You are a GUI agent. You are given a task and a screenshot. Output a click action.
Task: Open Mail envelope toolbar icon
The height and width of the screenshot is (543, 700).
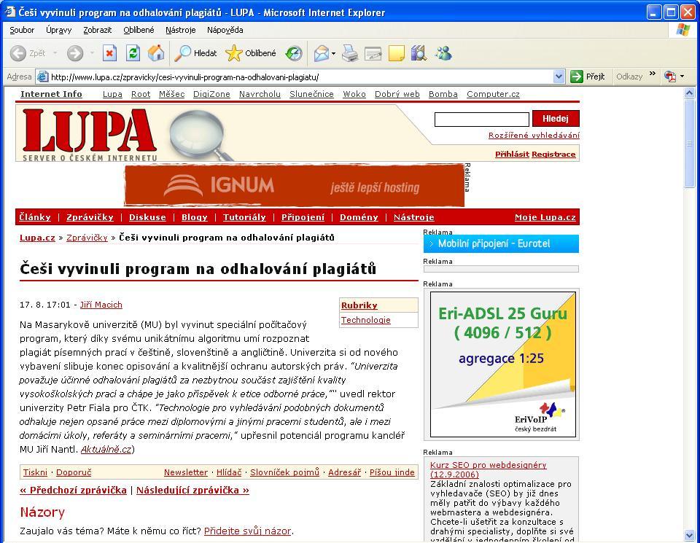[322, 53]
